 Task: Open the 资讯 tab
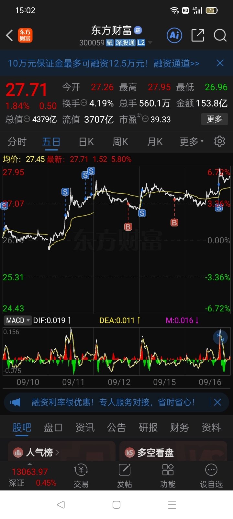85,428
